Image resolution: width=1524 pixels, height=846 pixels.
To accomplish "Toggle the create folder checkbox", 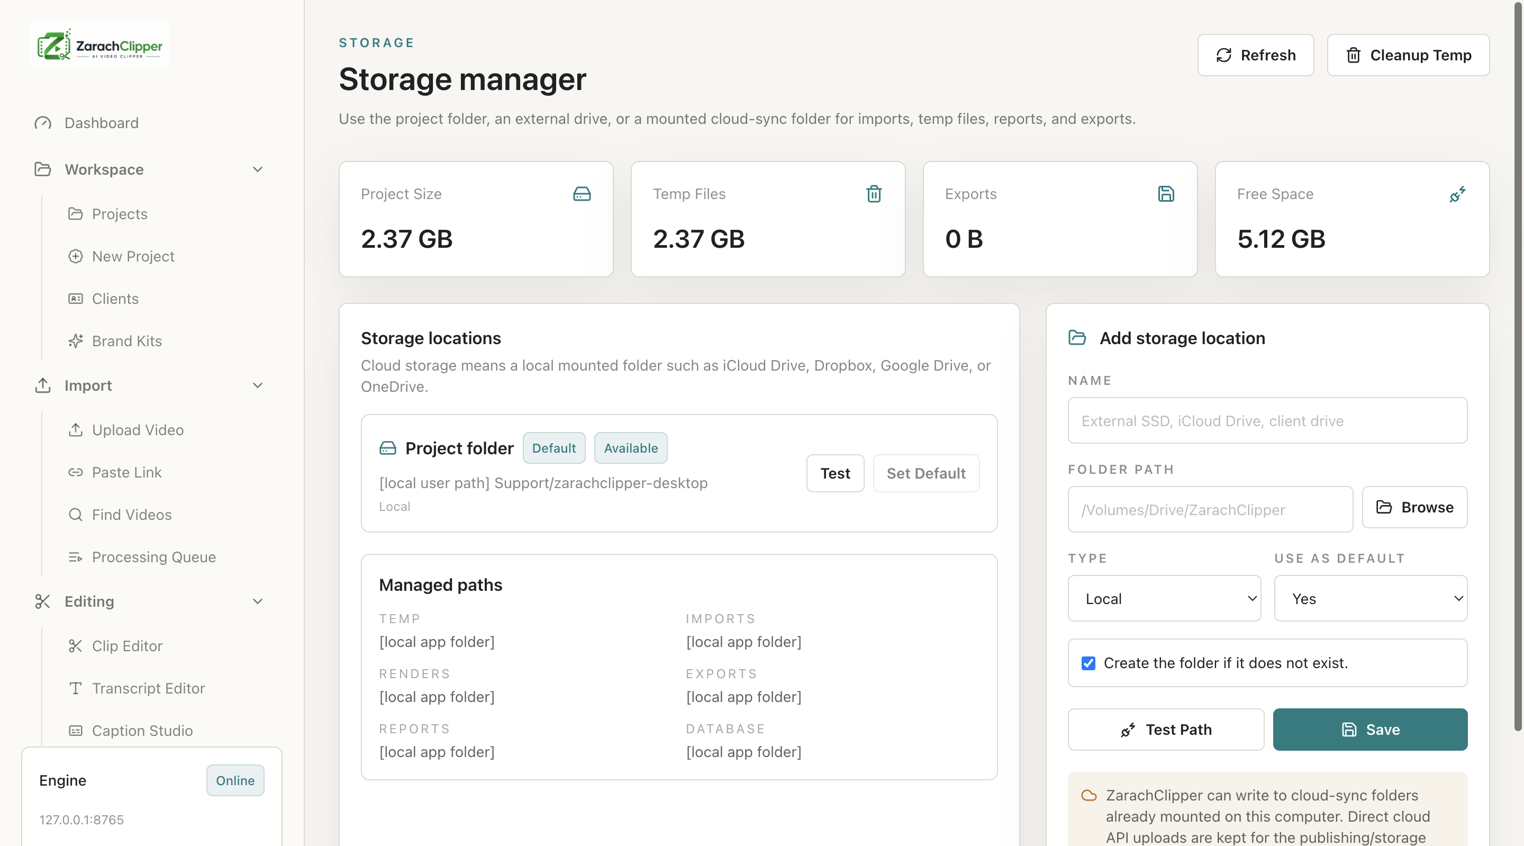I will [x=1088, y=663].
